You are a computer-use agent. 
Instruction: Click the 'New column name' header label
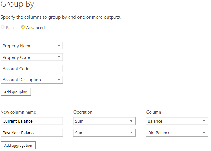click(x=18, y=112)
